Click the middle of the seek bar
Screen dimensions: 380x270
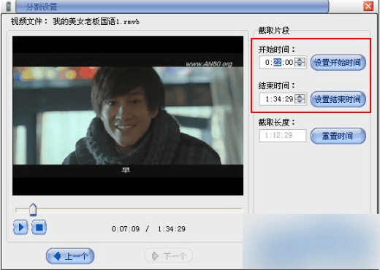pos(129,209)
